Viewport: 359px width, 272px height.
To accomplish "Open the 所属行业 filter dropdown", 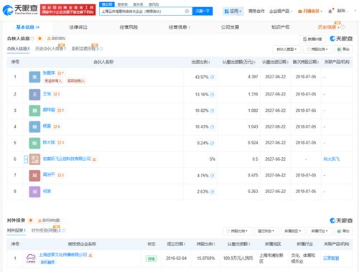I will tap(320, 231).
